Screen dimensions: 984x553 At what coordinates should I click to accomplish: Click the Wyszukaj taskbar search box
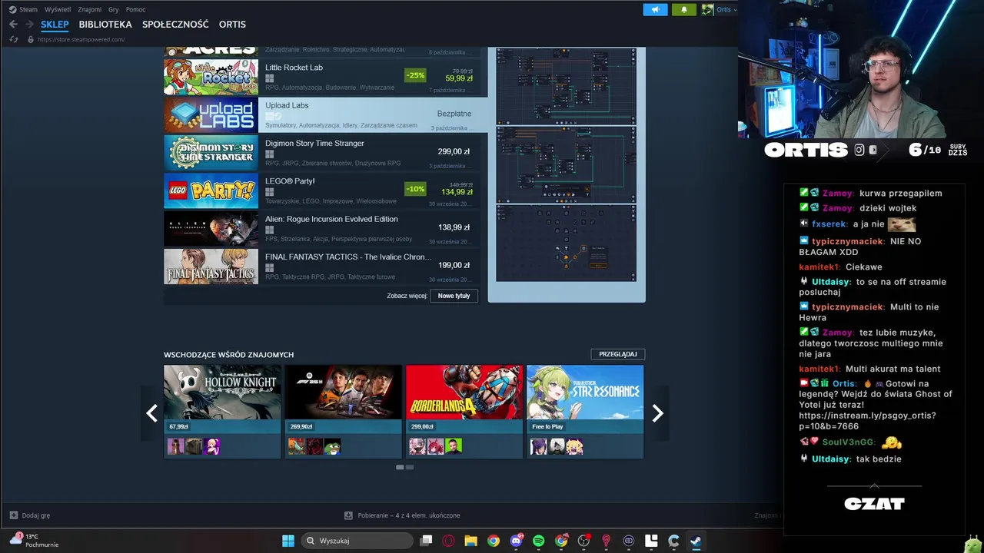click(357, 541)
